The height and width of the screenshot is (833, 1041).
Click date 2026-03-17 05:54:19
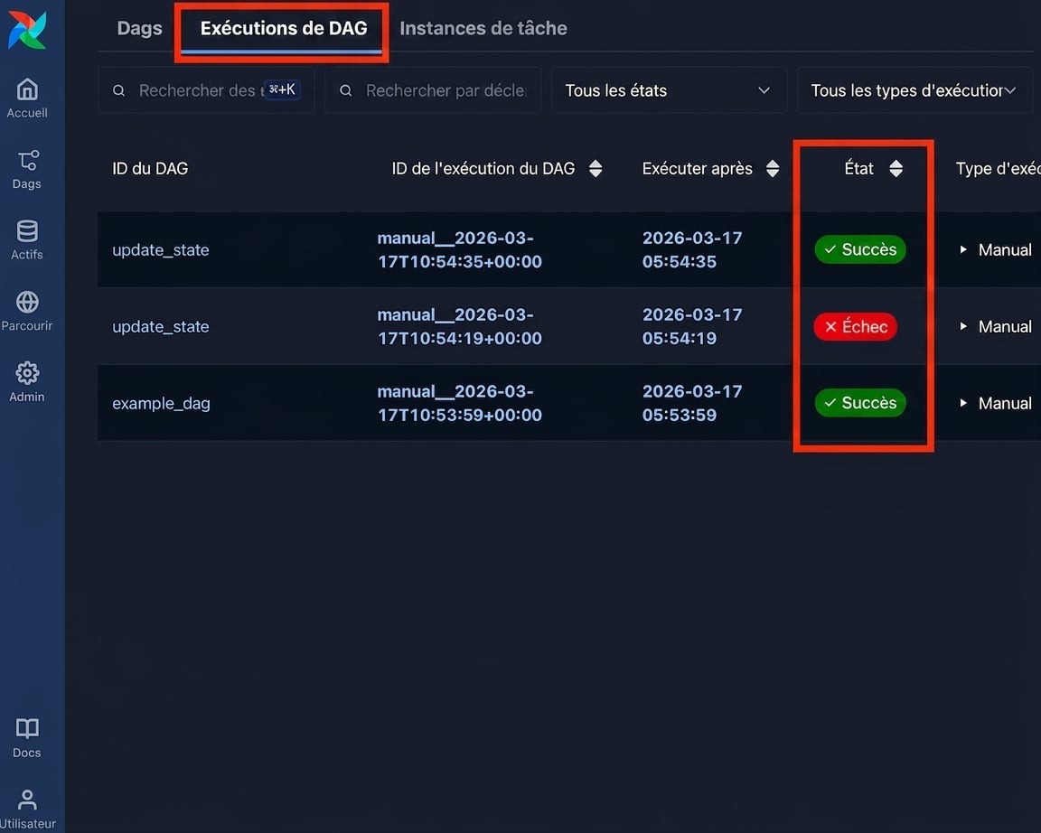click(x=692, y=326)
